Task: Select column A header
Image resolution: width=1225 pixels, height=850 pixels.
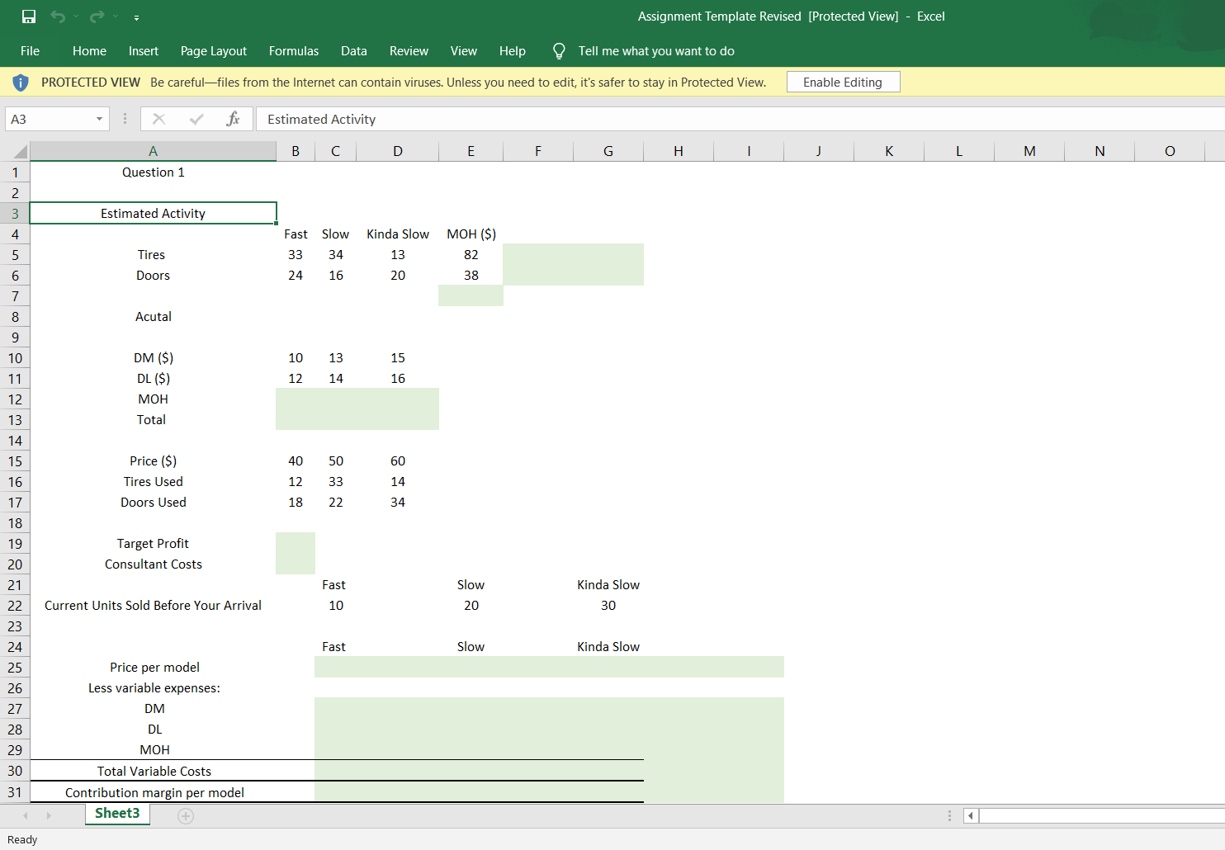Action: (153, 151)
